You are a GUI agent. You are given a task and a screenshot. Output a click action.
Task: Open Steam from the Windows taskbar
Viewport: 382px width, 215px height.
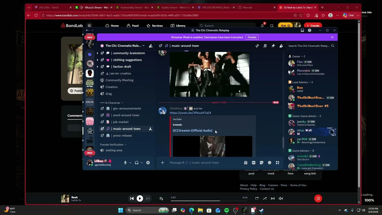(x=261, y=210)
